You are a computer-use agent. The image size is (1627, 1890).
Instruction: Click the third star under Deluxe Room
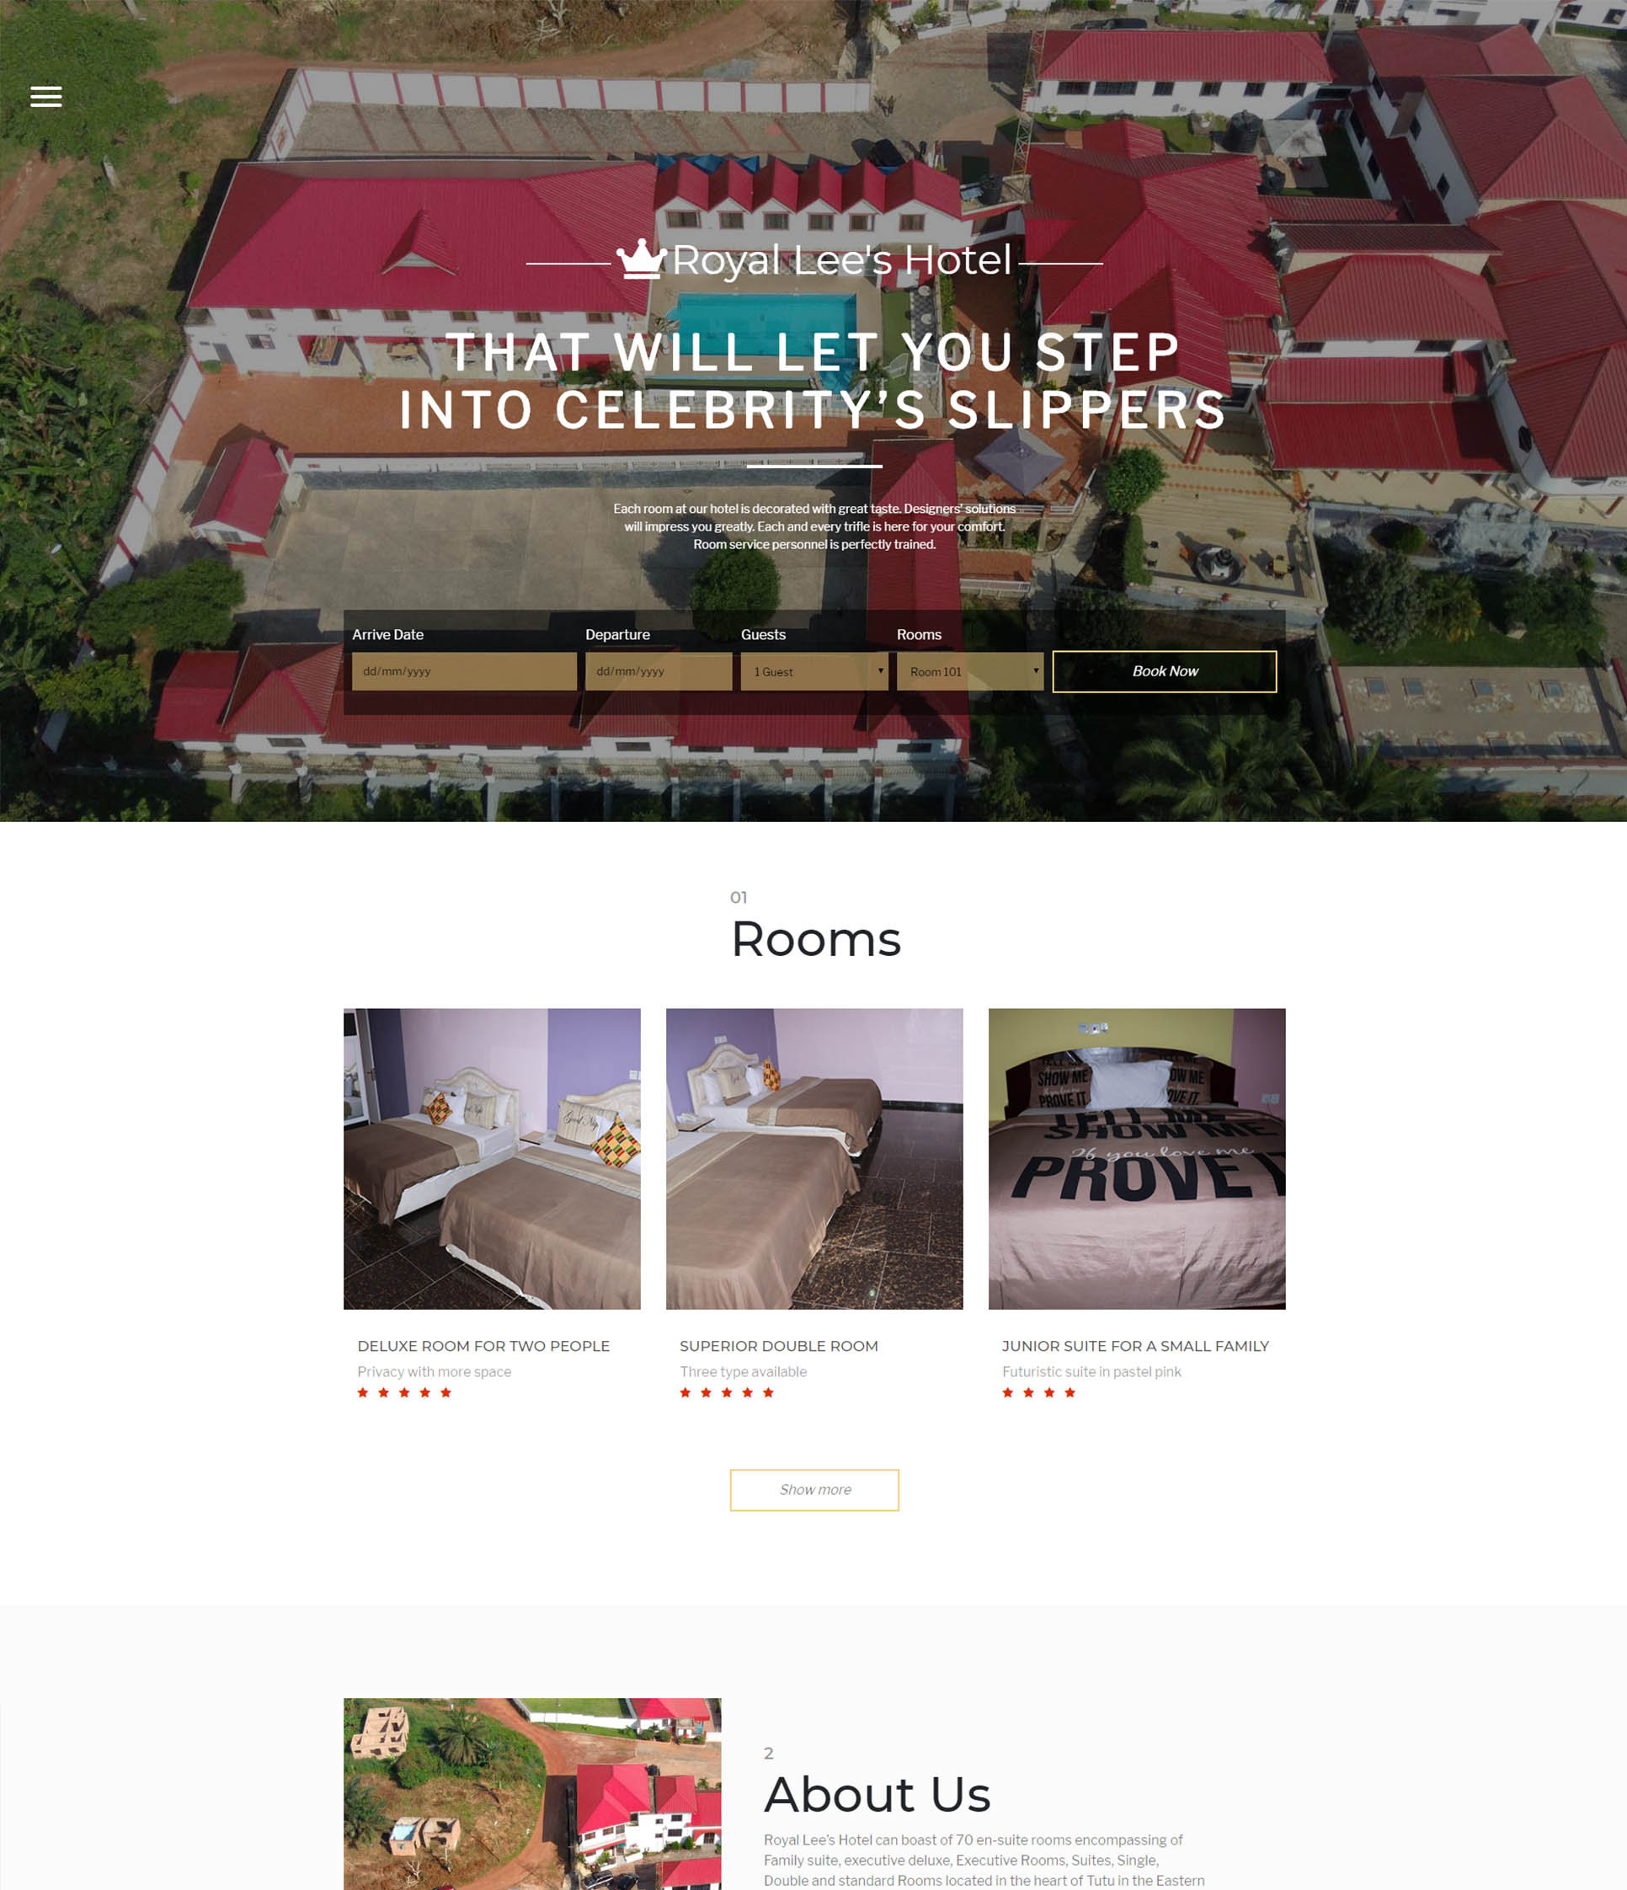click(404, 1392)
